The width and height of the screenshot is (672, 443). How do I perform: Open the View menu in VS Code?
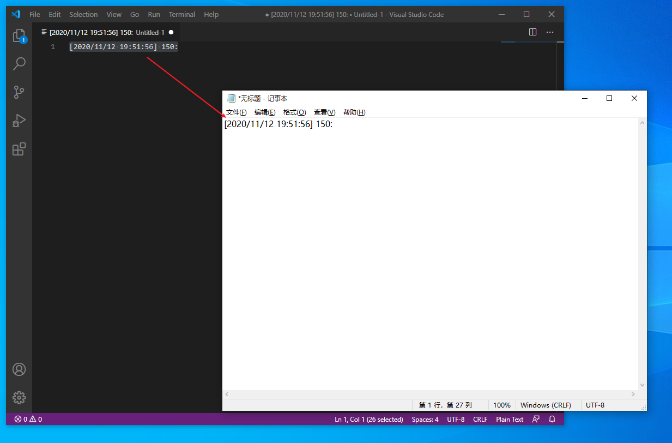(114, 14)
